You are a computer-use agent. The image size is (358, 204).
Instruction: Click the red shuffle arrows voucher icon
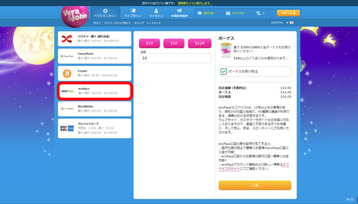[x=67, y=39]
